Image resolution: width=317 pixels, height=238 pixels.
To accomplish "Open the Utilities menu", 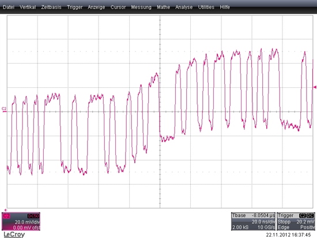I will [x=206, y=7].
